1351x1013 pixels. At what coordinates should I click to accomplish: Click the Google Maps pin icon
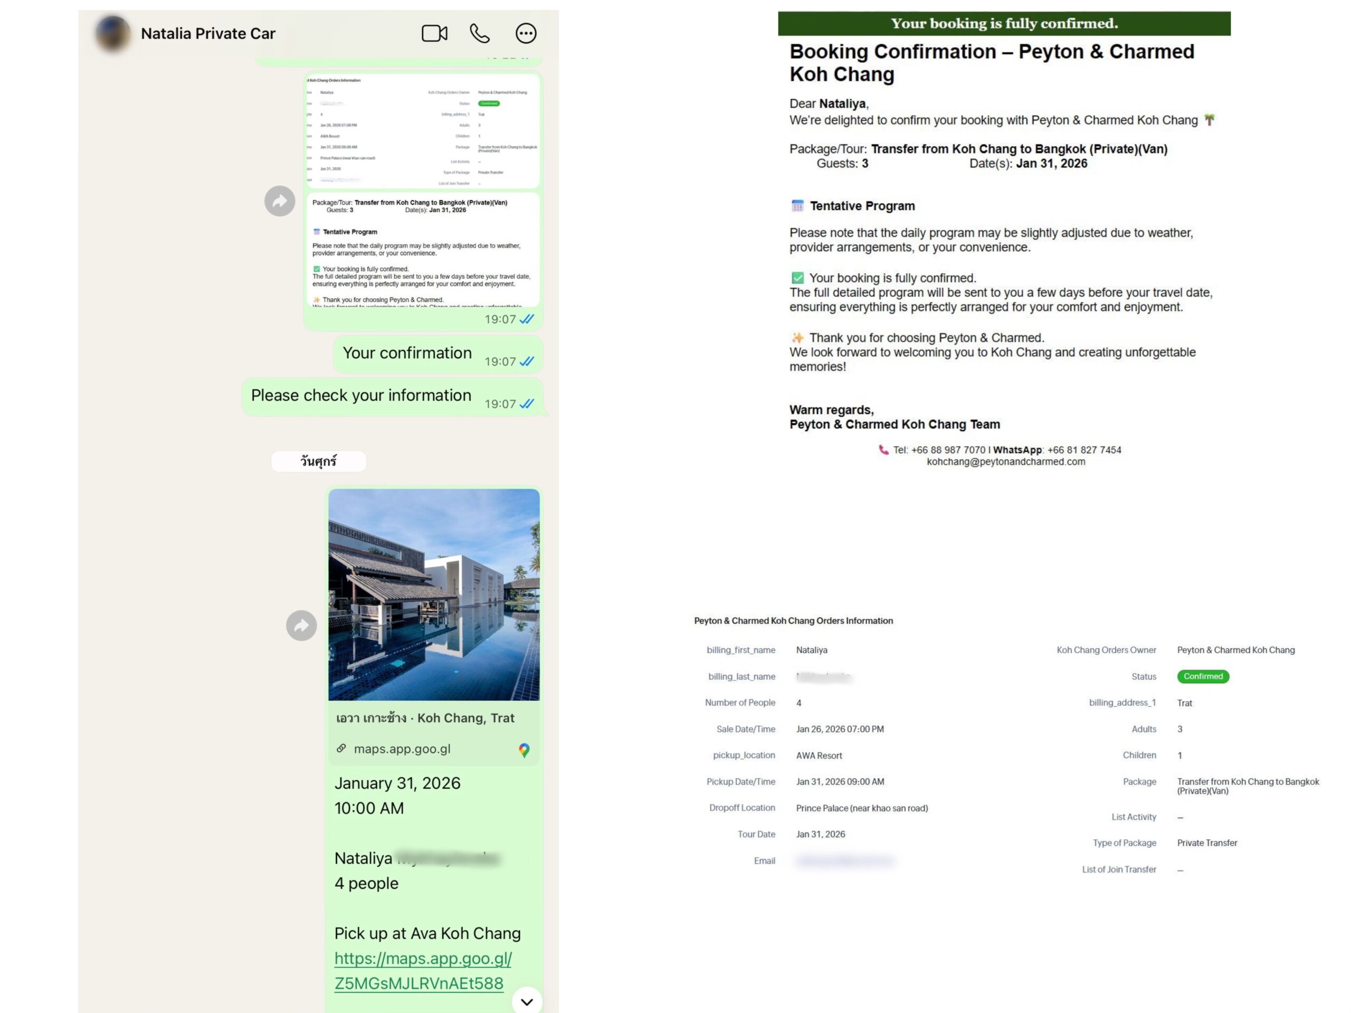pyautogui.click(x=524, y=750)
